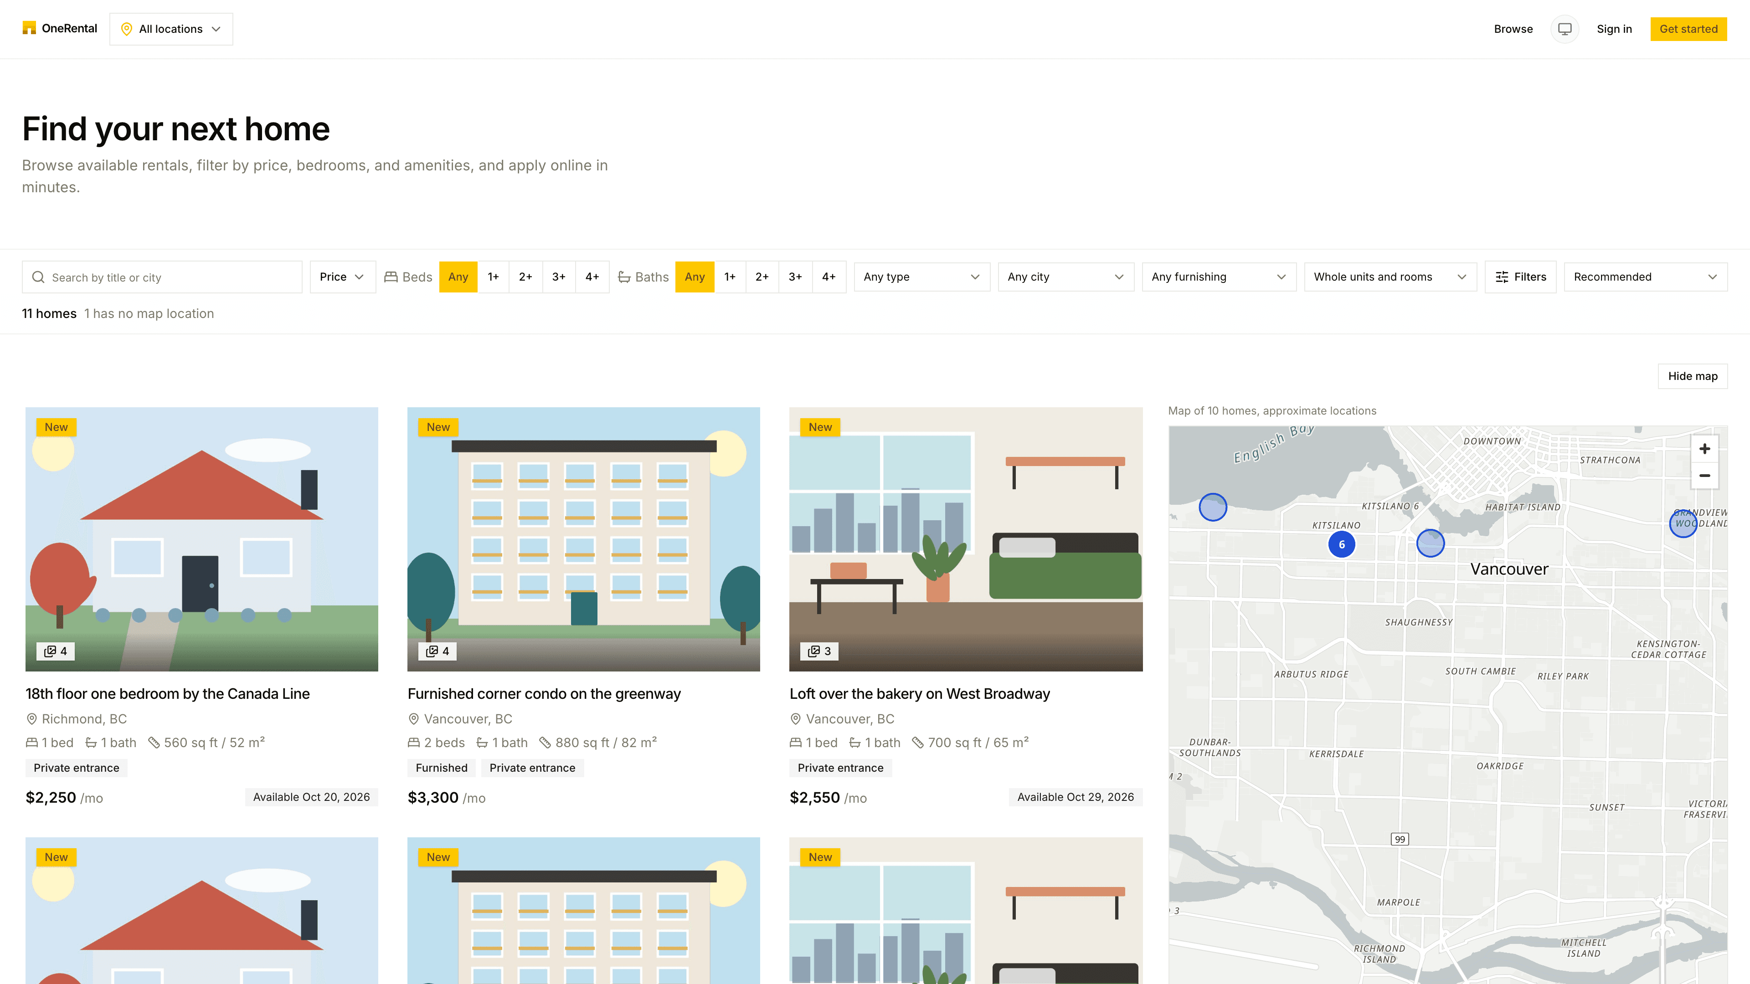Select 2+ beds filter
This screenshot has height=984, width=1750.
[x=526, y=277]
